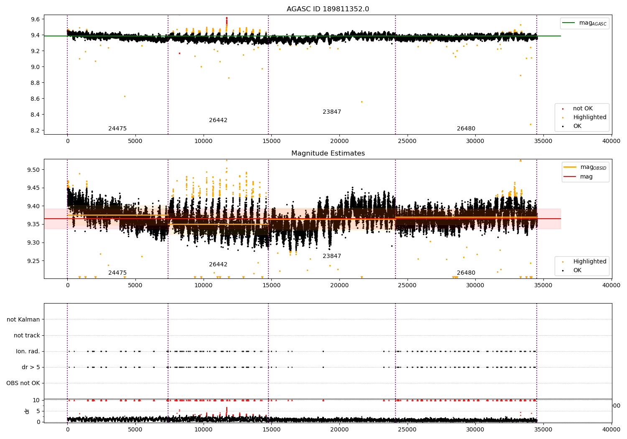This screenshot has width=627, height=439.
Task: Click OBSID label 26442 in Magnitude Estimates plot
Action: [x=218, y=264]
